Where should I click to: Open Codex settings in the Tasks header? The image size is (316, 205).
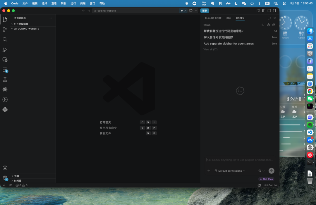(268, 25)
